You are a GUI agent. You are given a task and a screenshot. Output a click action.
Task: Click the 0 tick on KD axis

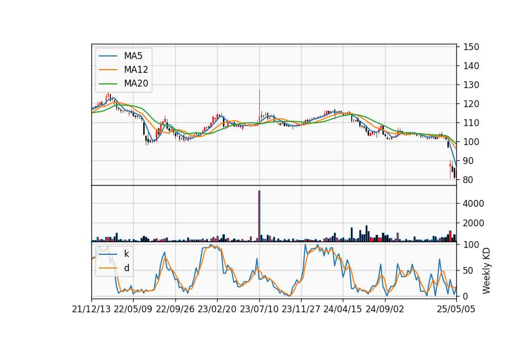(x=466, y=296)
